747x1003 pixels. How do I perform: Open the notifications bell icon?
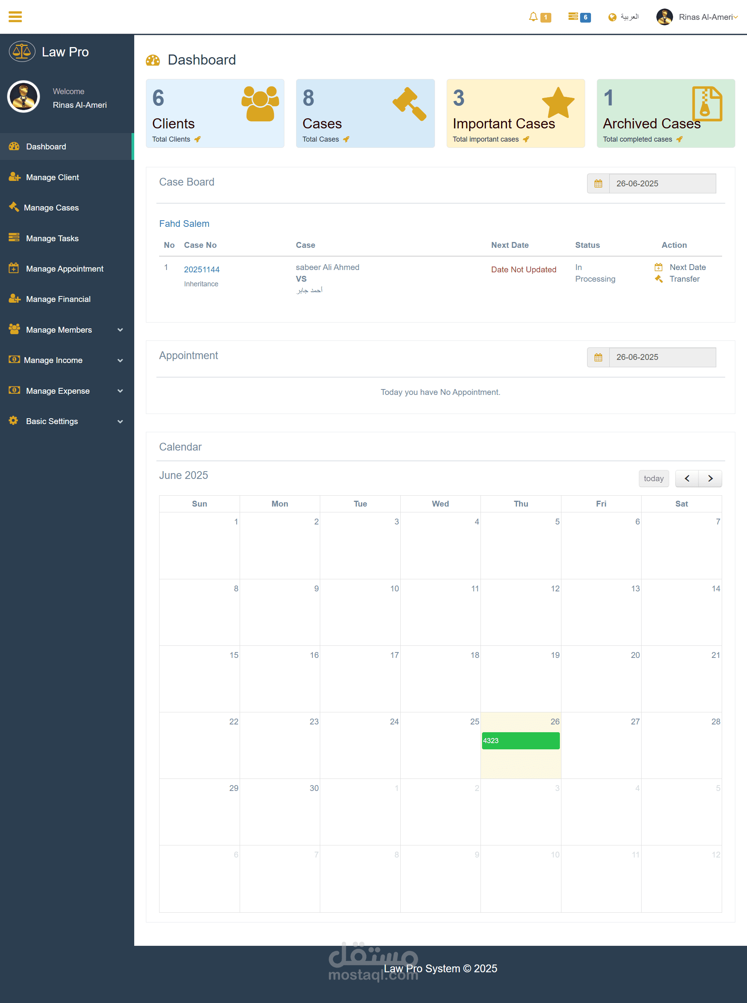click(x=533, y=17)
